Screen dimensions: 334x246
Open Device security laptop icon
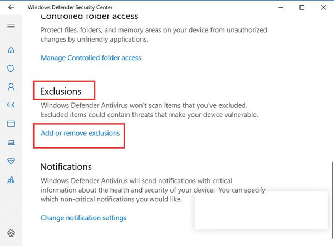[11, 142]
